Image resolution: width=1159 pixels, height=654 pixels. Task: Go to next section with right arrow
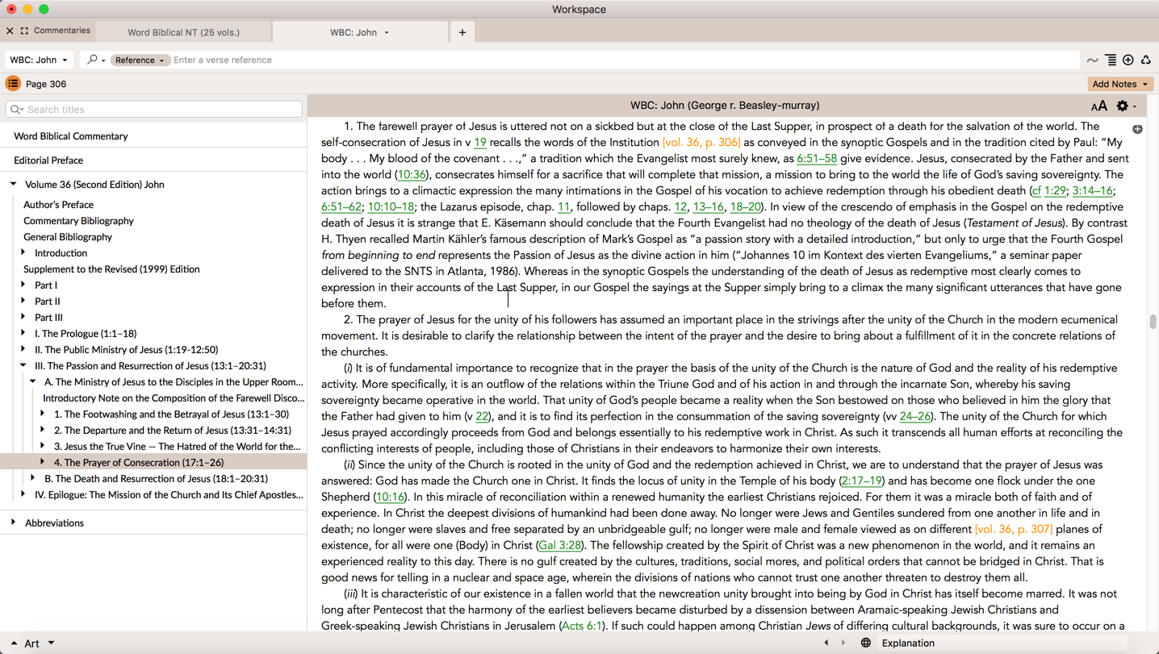tap(843, 643)
